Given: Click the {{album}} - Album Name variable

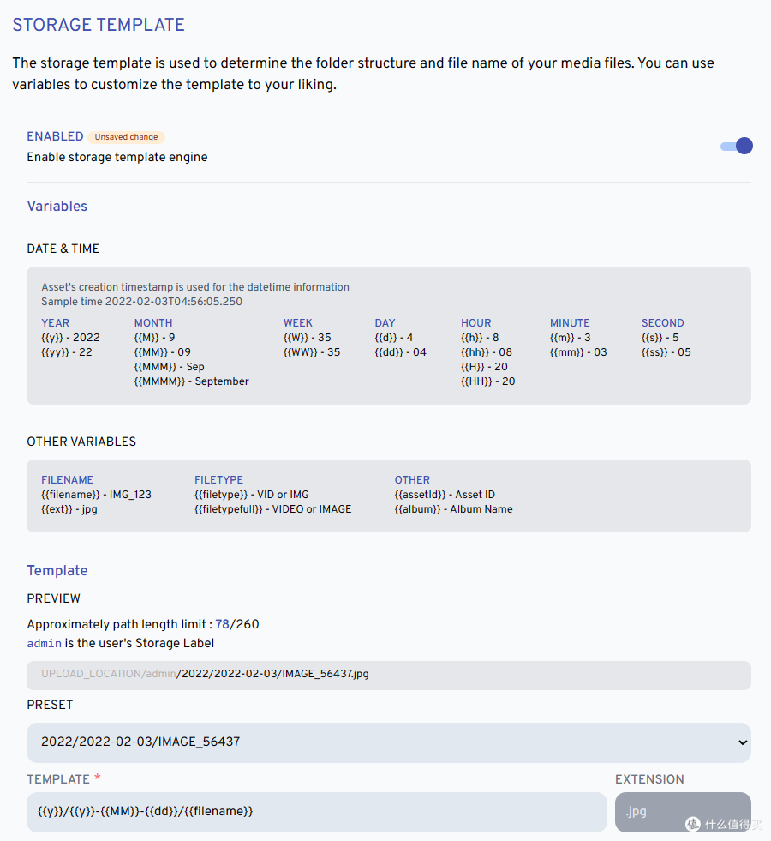Looking at the screenshot, I should coord(453,509).
